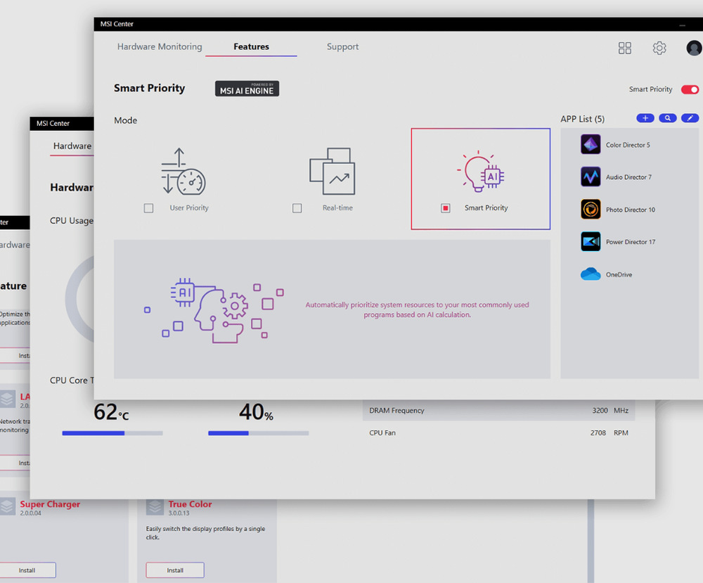Install the Super Charger feature
Viewport: 703px width, 583px height.
tap(27, 570)
